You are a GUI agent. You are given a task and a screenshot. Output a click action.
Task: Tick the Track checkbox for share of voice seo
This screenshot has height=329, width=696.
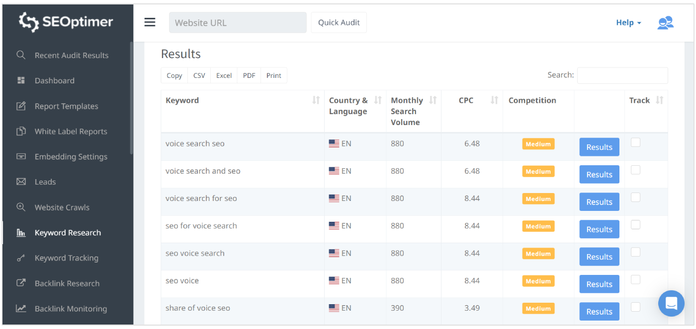[x=635, y=306]
